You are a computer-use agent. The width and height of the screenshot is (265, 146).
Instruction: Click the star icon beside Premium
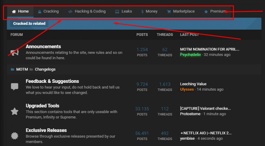tap(206, 12)
